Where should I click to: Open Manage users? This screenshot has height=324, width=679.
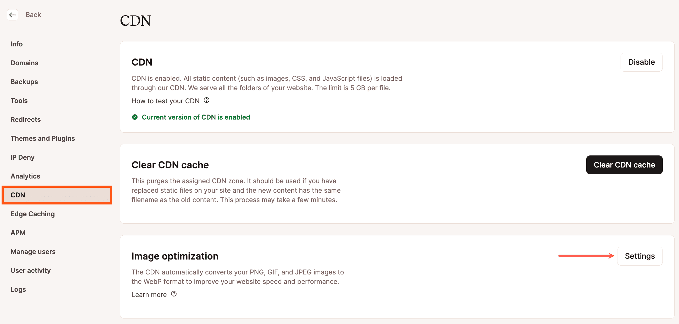coord(33,251)
